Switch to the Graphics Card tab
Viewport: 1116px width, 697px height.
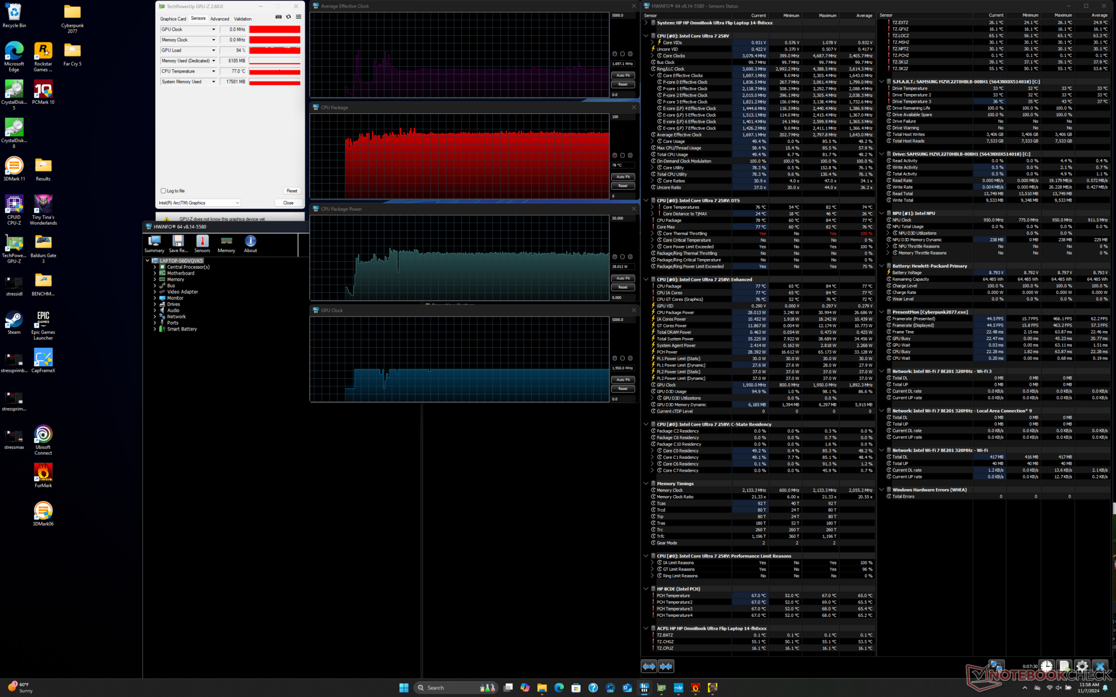pyautogui.click(x=173, y=19)
